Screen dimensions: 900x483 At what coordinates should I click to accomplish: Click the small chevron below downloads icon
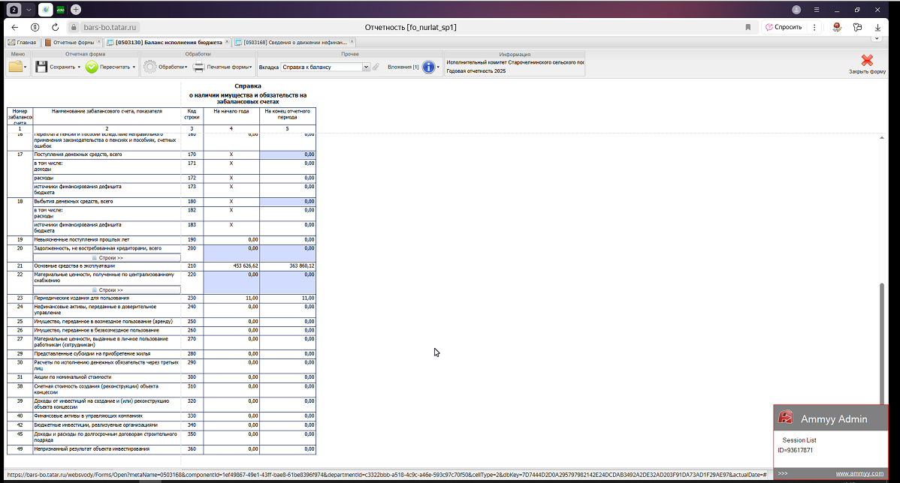point(877,38)
